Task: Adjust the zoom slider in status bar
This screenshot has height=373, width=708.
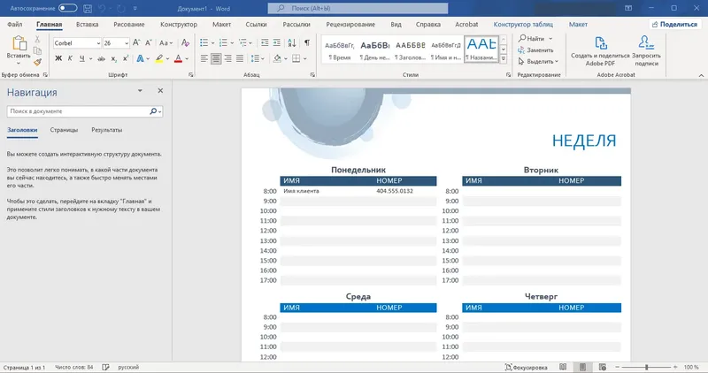Action: click(x=647, y=367)
